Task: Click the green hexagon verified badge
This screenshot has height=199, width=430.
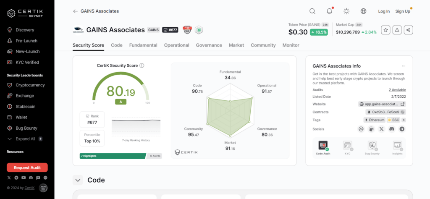Action: pos(199,30)
